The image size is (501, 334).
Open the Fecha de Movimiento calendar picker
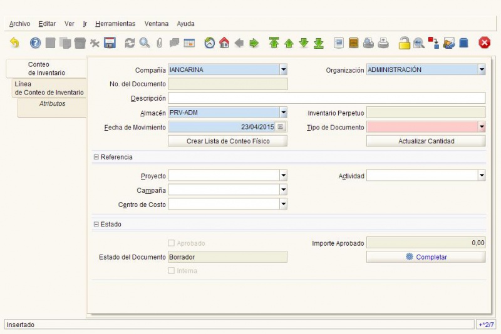tap(281, 126)
